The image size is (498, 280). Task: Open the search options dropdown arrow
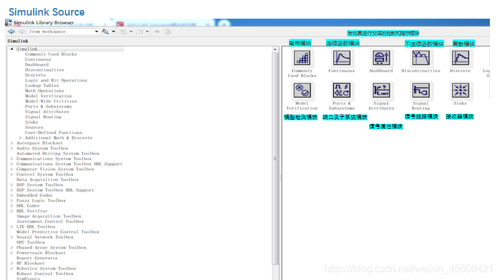(113, 32)
